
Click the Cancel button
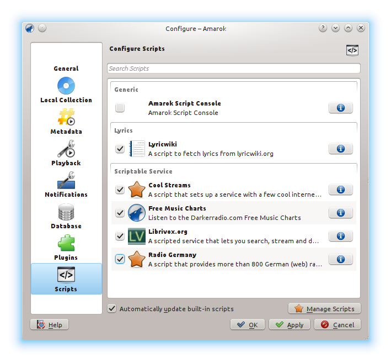[338, 325]
